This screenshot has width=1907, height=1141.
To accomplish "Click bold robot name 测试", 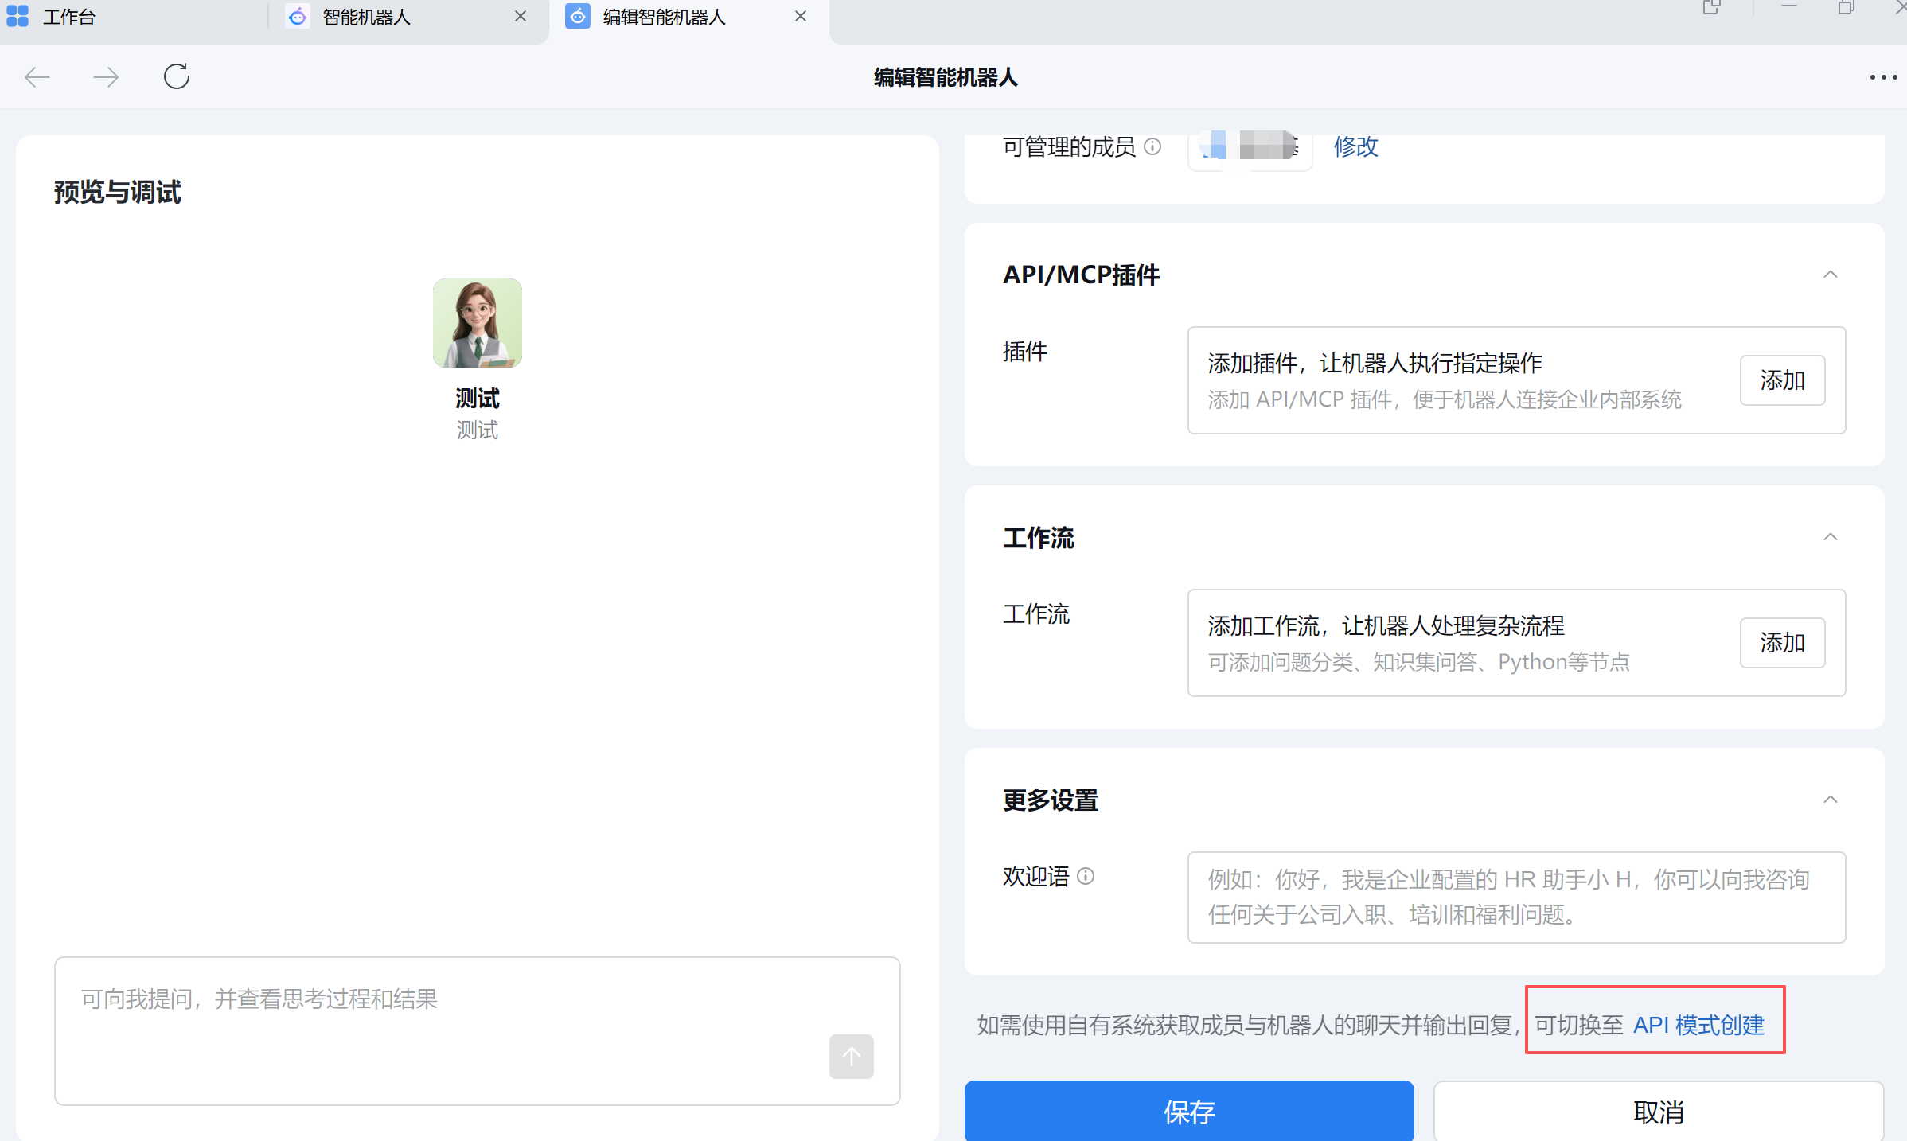I will tap(478, 398).
